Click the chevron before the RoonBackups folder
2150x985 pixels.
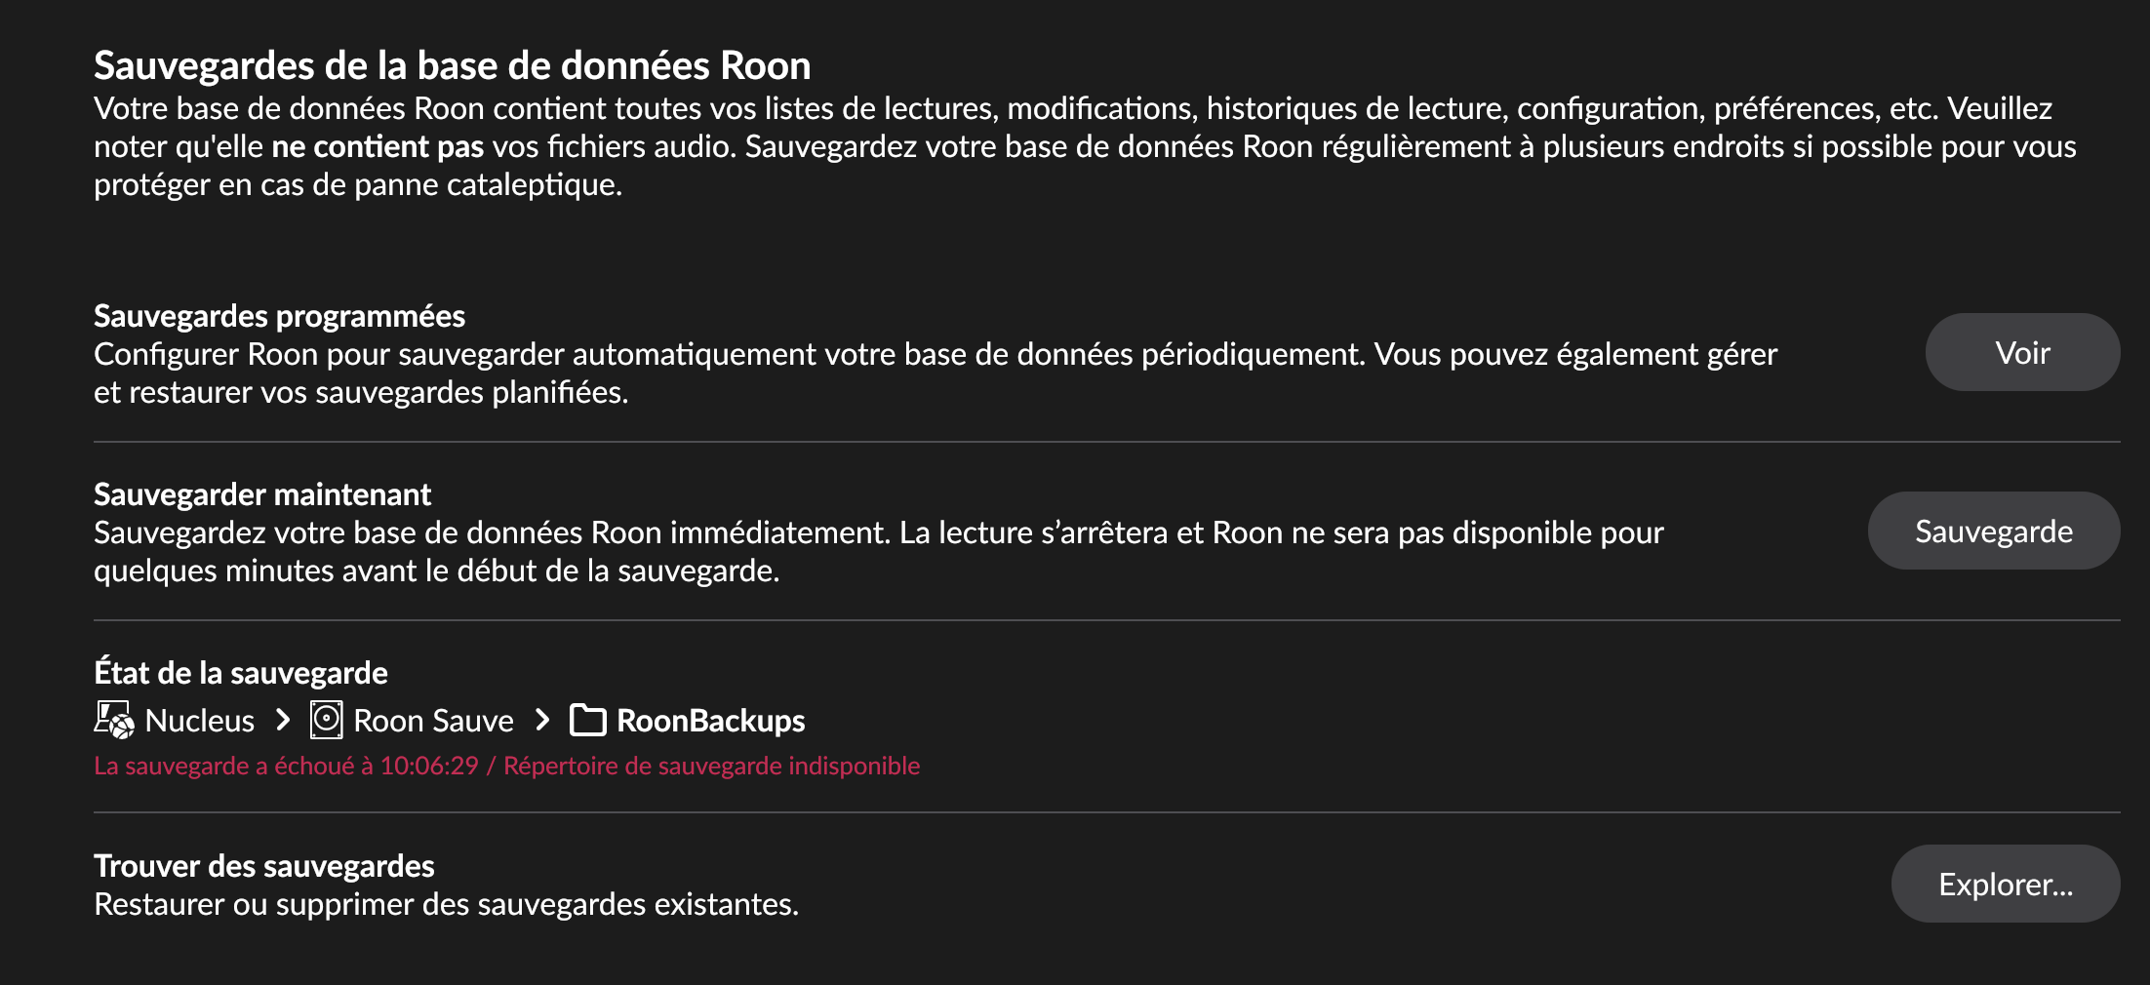543,720
